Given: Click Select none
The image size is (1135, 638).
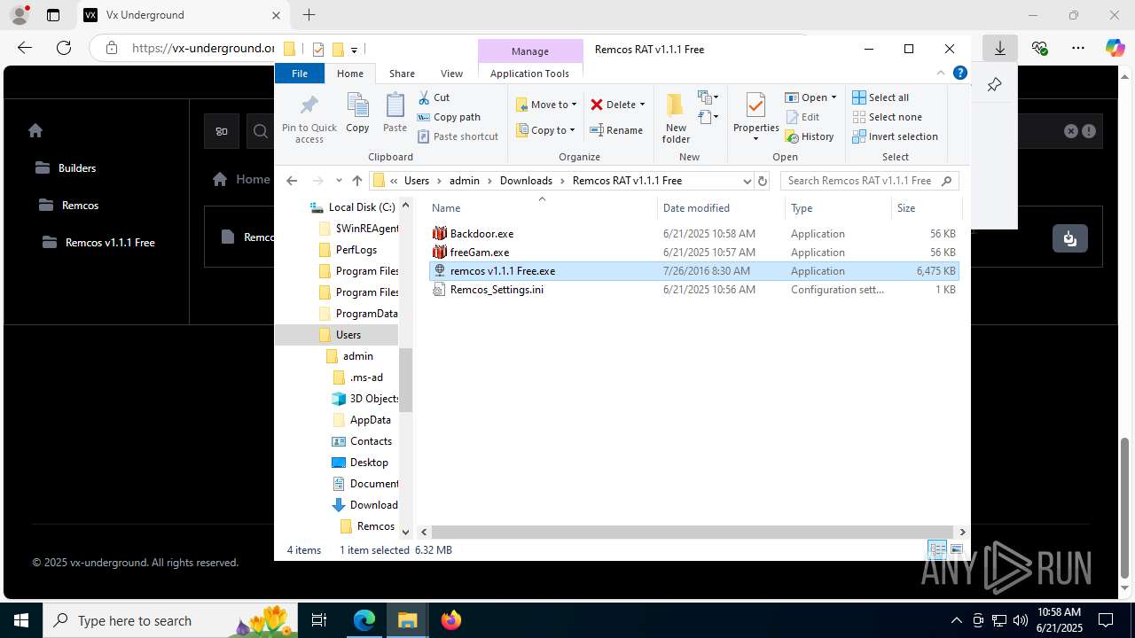Looking at the screenshot, I should point(887,117).
